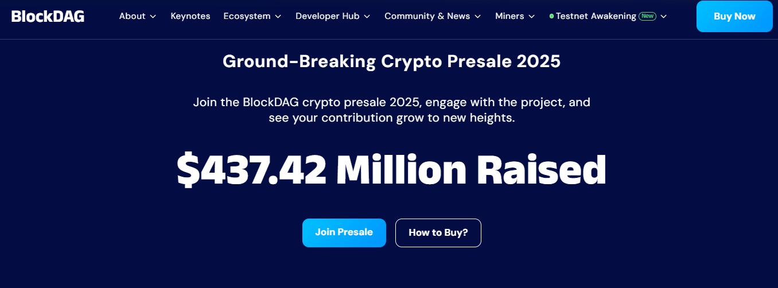
Task: Click the $437.42 Million Raised text
Action: pyautogui.click(x=391, y=170)
